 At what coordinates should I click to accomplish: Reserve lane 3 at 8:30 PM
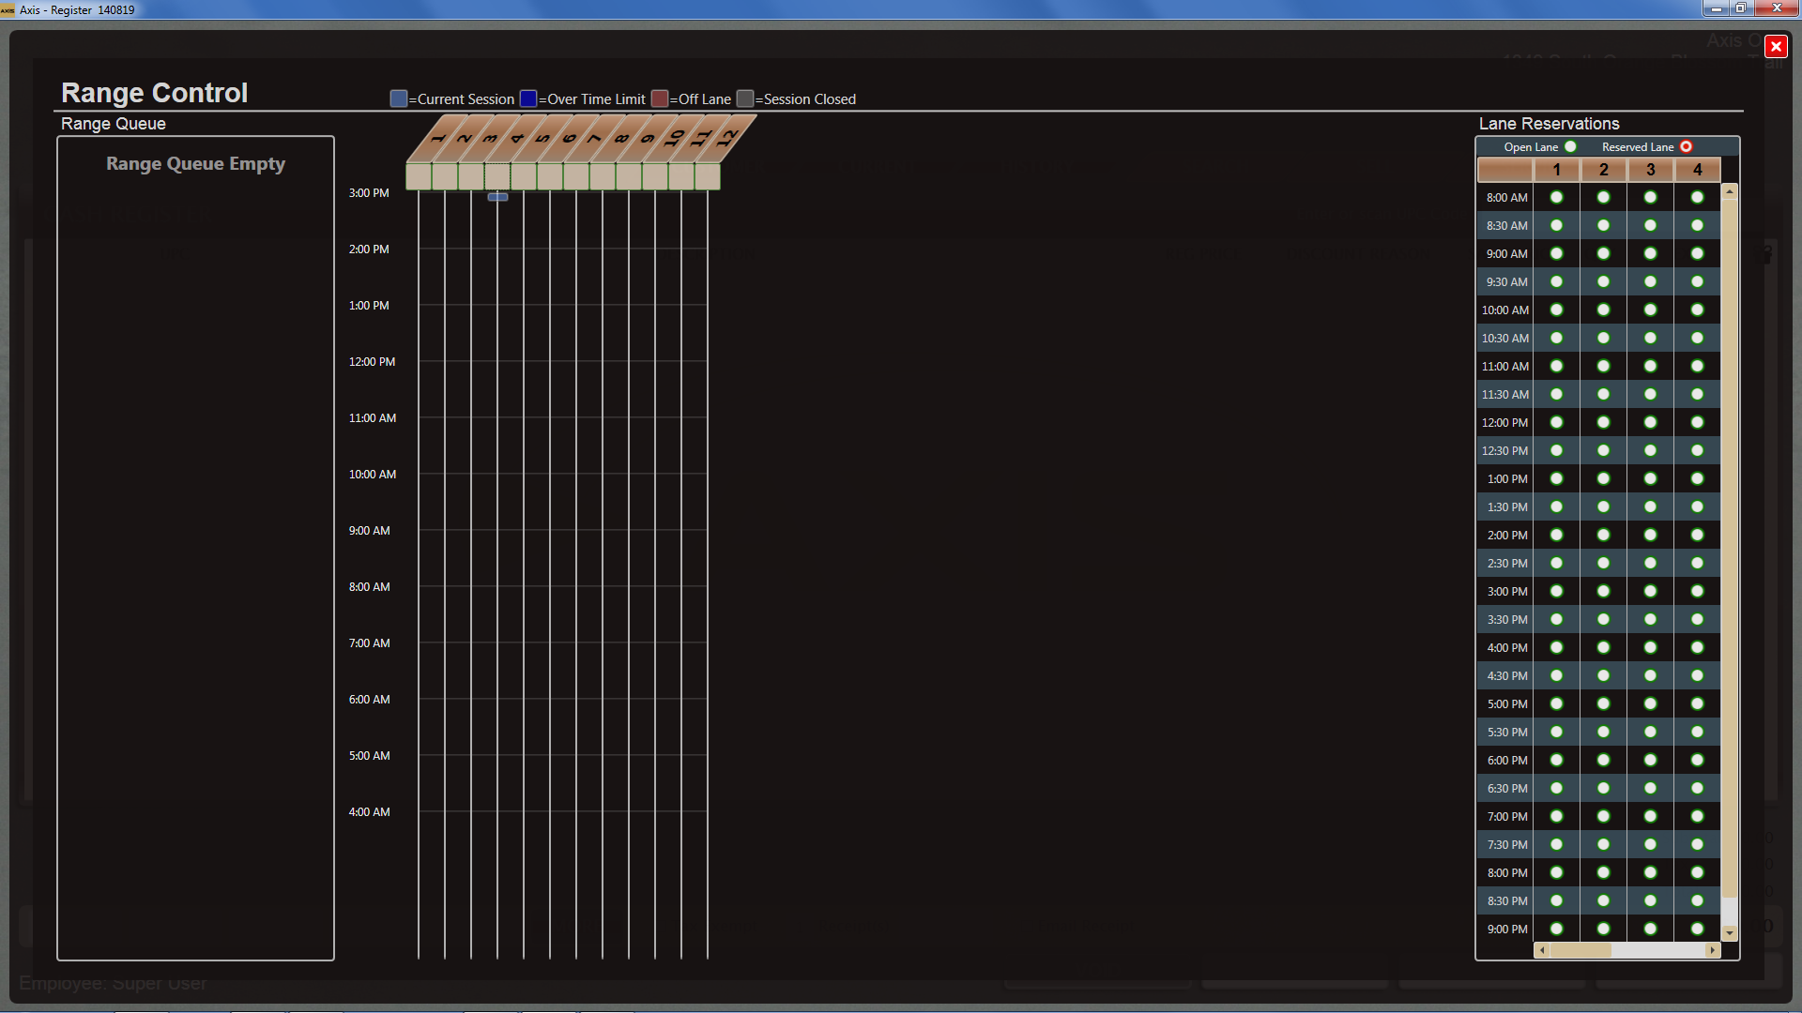(1651, 900)
